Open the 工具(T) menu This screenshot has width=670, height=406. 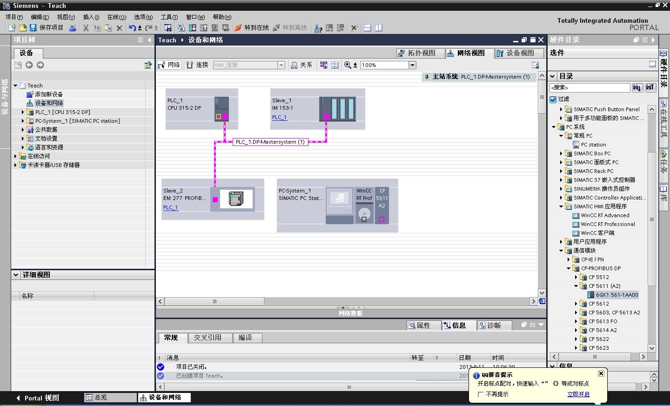coord(169,17)
